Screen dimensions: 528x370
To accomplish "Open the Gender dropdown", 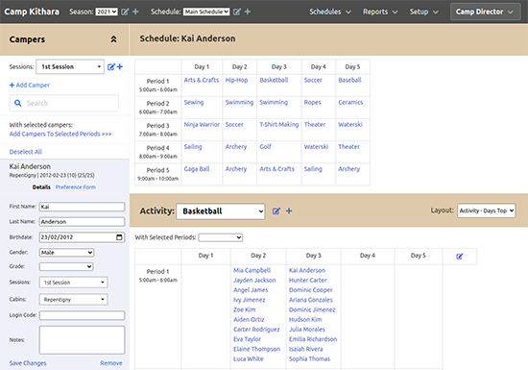I will tap(66, 253).
